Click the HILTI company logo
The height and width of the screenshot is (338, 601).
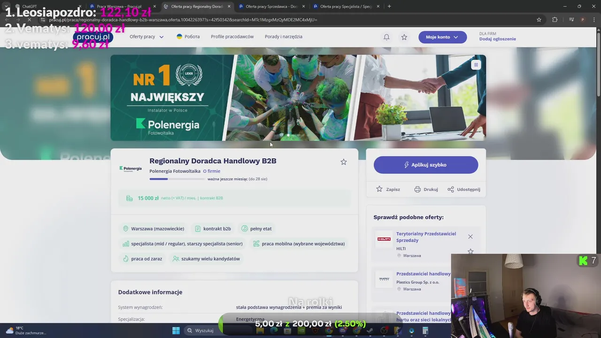tap(384, 239)
